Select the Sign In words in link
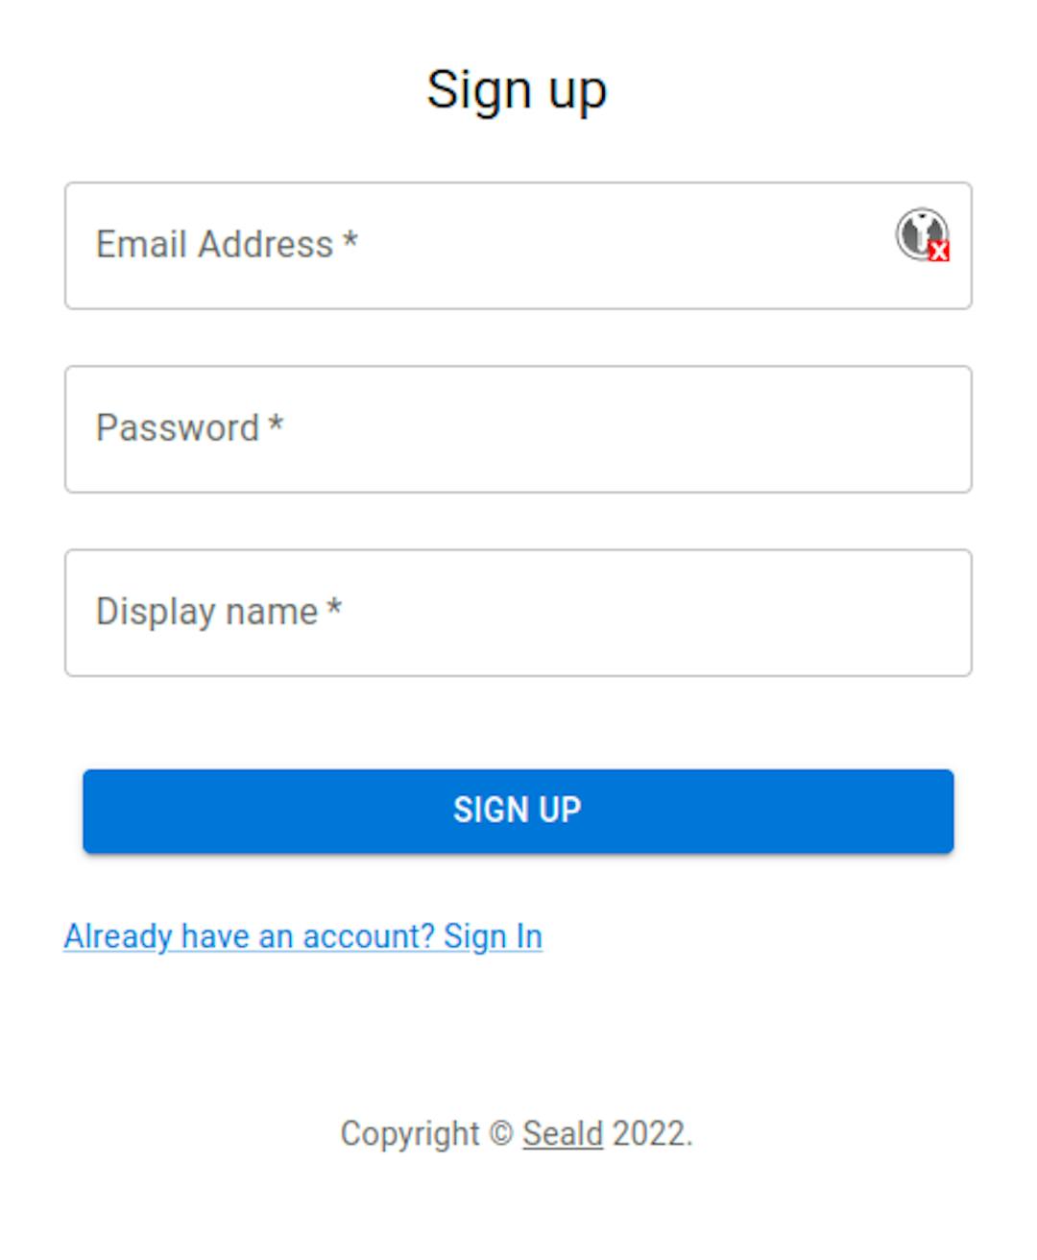 [x=493, y=936]
